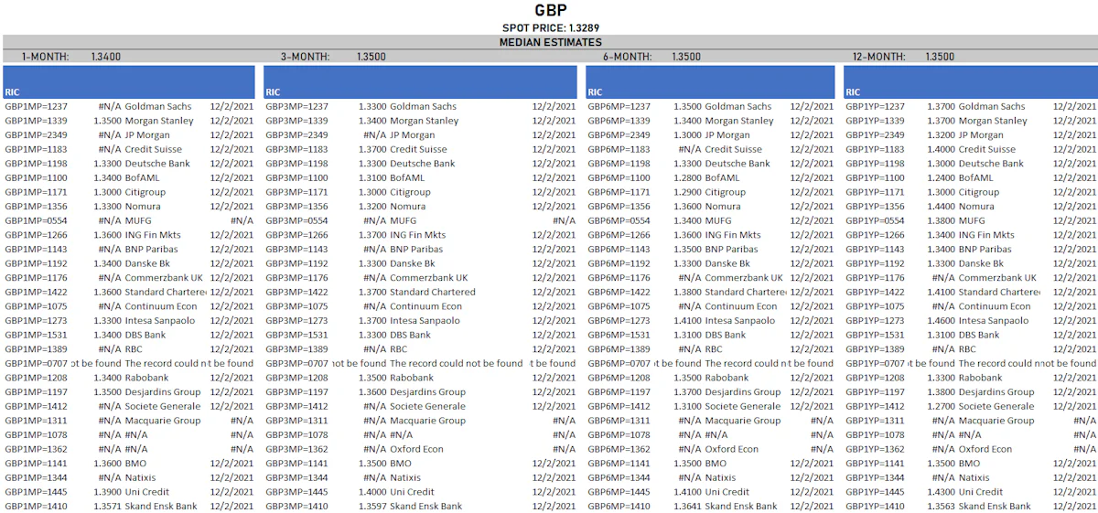Select cell GBP1MP=0554

point(36,220)
